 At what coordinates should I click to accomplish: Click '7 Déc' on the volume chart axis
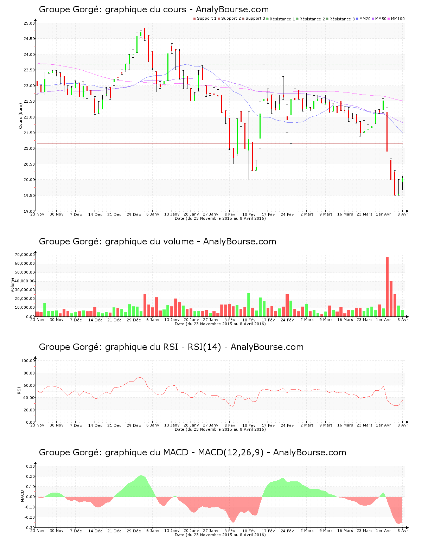pyautogui.click(x=76, y=320)
